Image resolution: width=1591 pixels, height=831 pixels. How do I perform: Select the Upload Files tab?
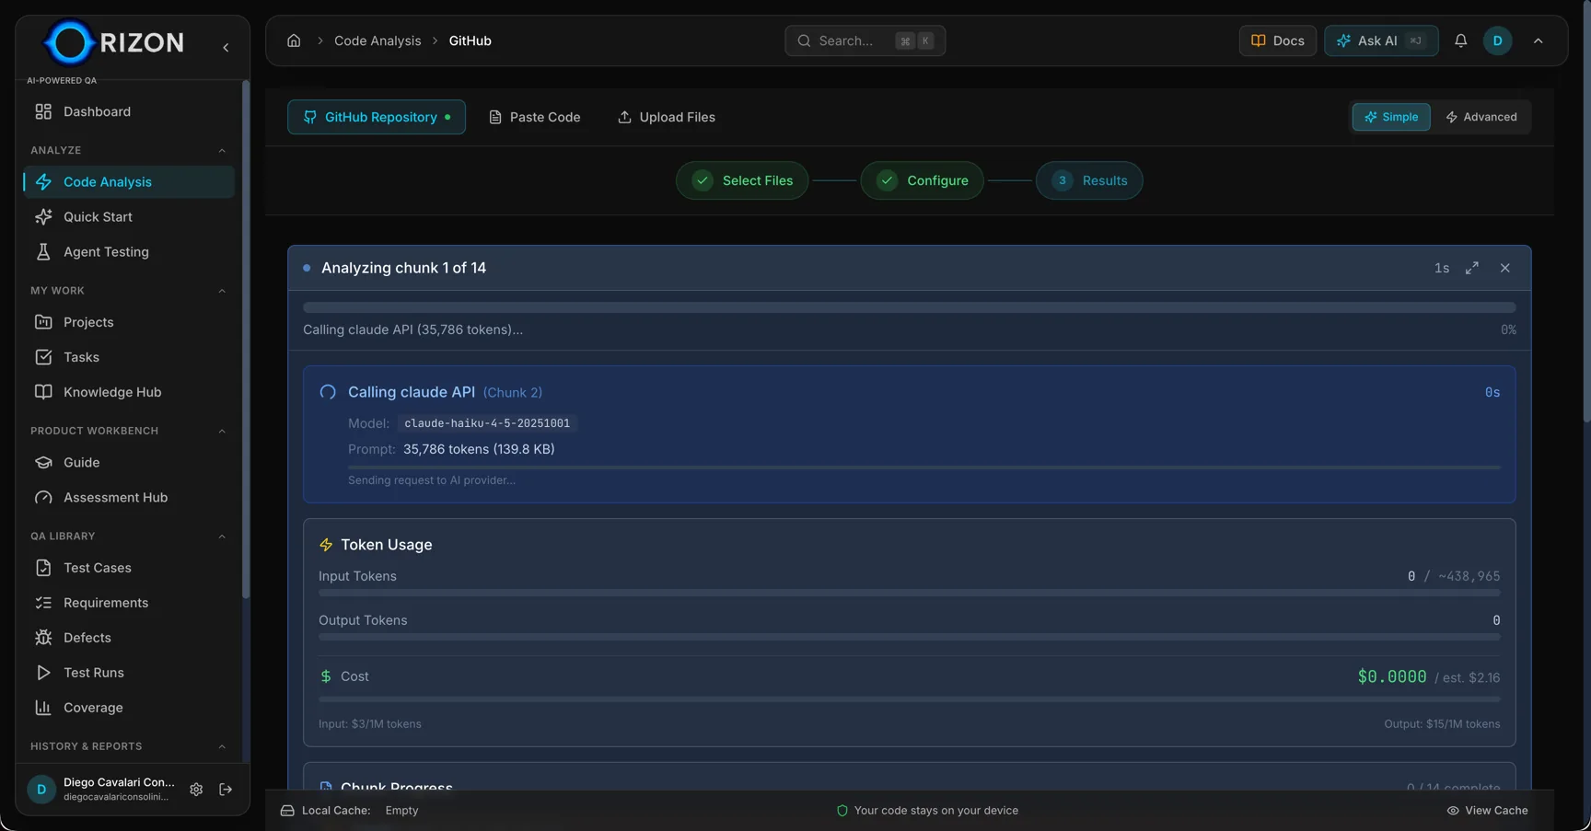point(666,117)
